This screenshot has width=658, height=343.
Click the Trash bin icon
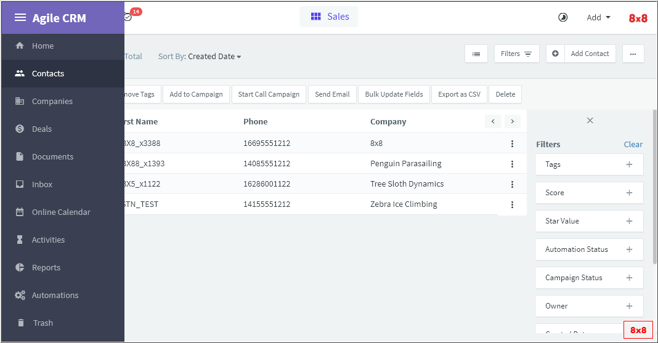[20, 323]
